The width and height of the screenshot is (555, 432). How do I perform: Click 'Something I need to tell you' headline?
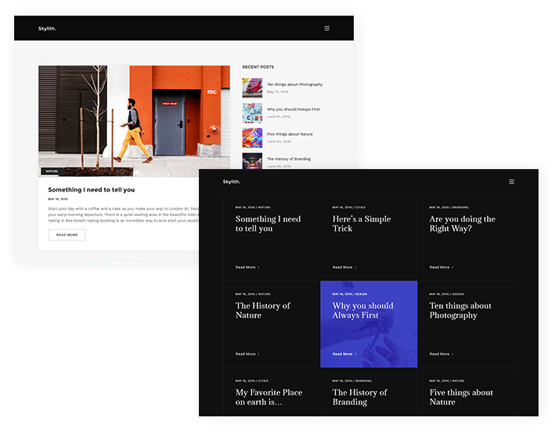[92, 189]
